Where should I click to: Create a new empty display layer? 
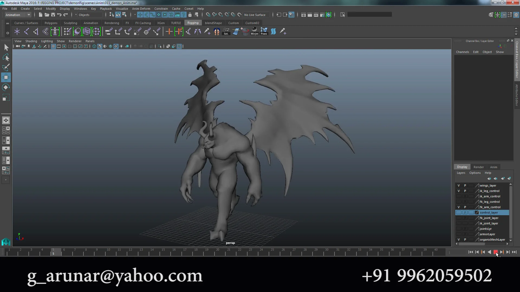click(503, 178)
